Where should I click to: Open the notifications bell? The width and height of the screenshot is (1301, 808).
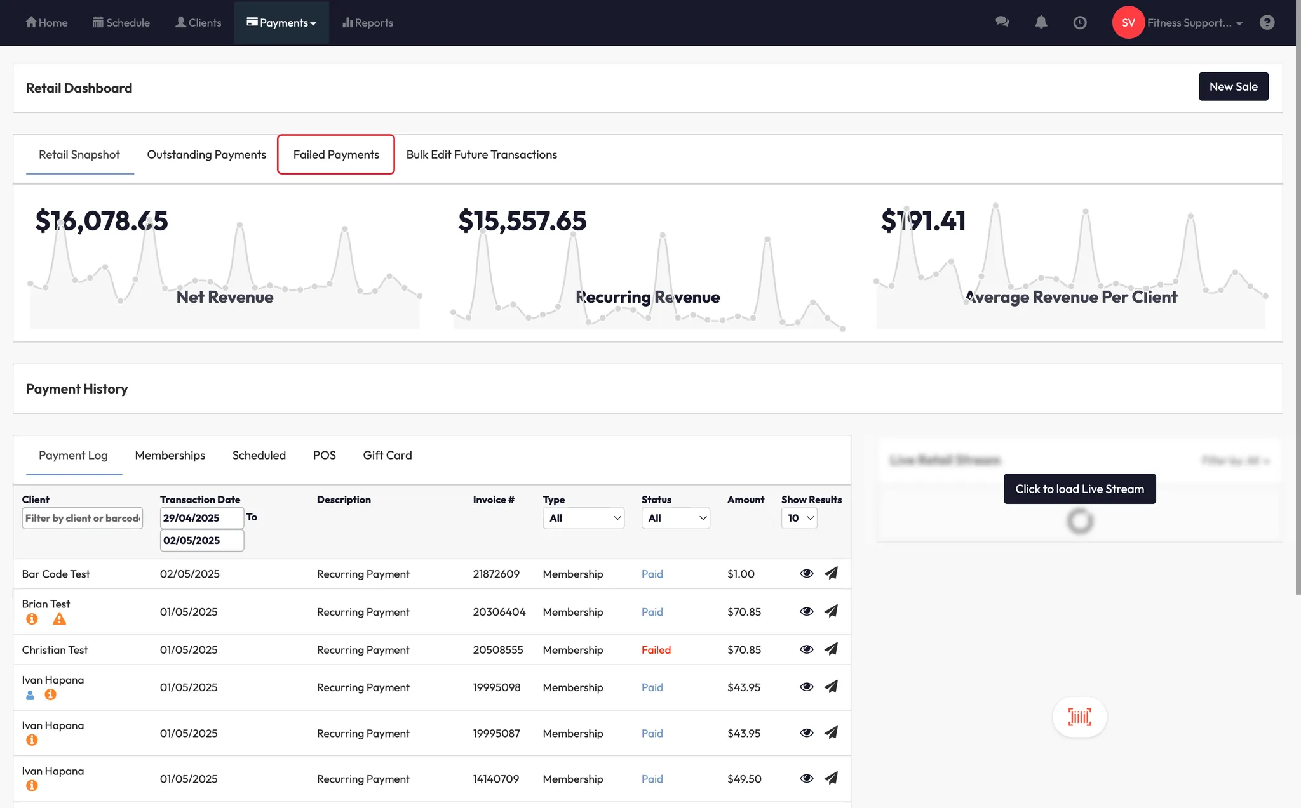coord(1041,22)
